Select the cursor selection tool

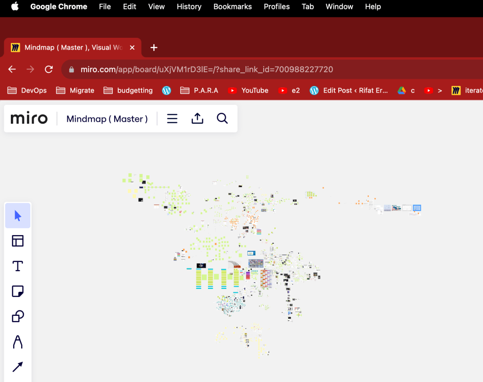(x=17, y=215)
